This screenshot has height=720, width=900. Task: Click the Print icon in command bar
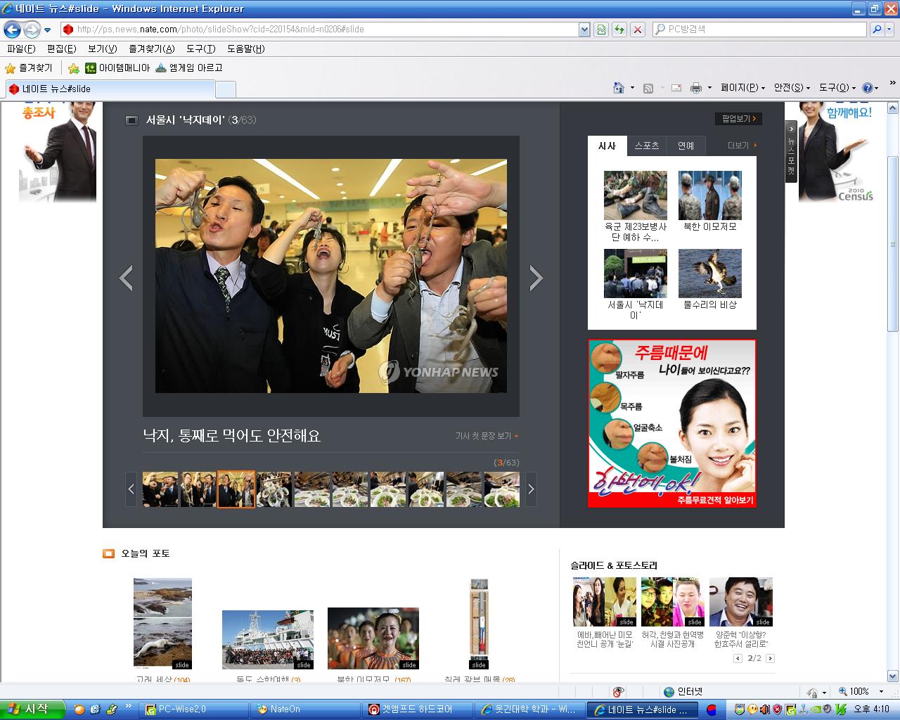[696, 88]
